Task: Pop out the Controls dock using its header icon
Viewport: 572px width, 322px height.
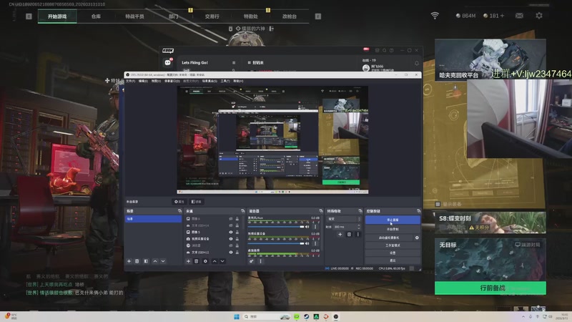Action: [418, 211]
